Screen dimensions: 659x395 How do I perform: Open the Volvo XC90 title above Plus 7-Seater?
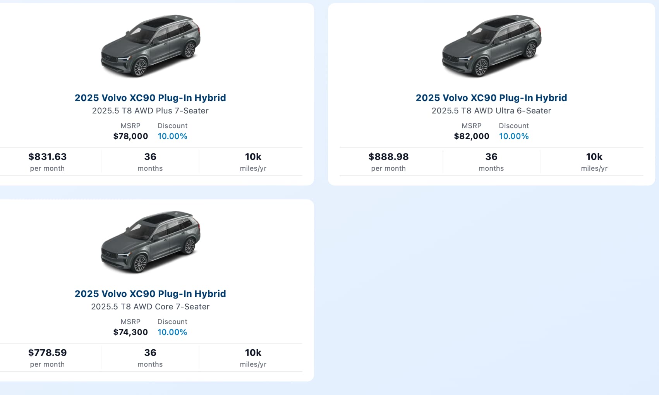(x=150, y=98)
